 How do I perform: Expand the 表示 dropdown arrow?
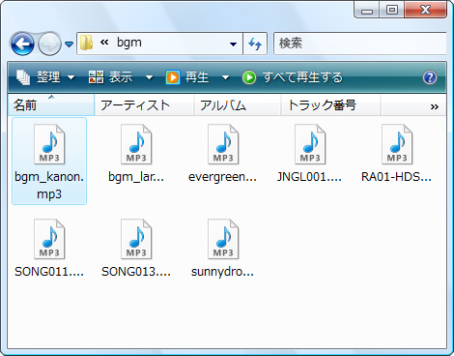pyautogui.click(x=149, y=77)
